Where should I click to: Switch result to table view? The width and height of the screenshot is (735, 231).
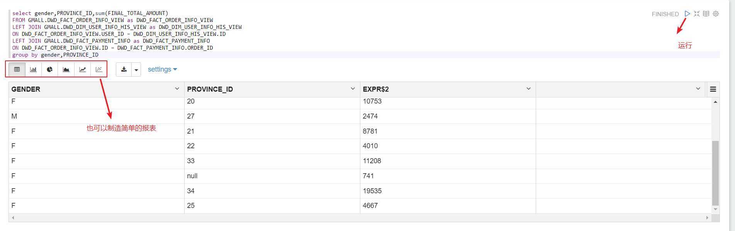(17, 69)
